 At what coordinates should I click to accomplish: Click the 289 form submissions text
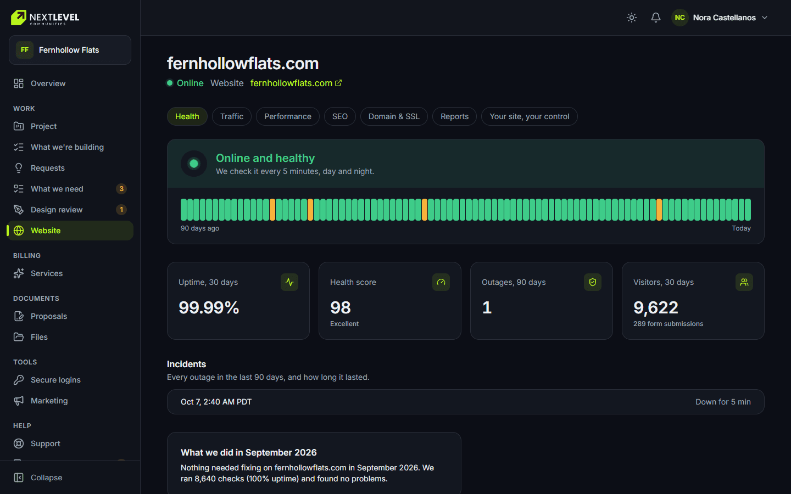click(668, 324)
